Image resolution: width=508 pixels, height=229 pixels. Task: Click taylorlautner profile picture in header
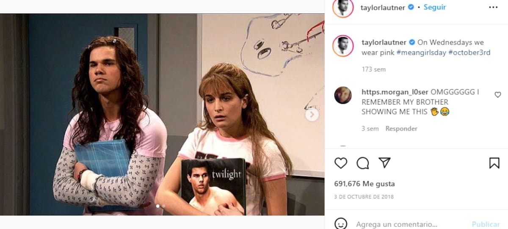[x=343, y=7]
